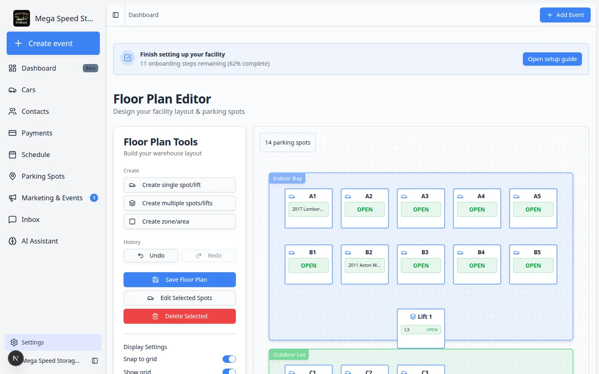
Task: Click Create single spot/lift
Action: 180,185
